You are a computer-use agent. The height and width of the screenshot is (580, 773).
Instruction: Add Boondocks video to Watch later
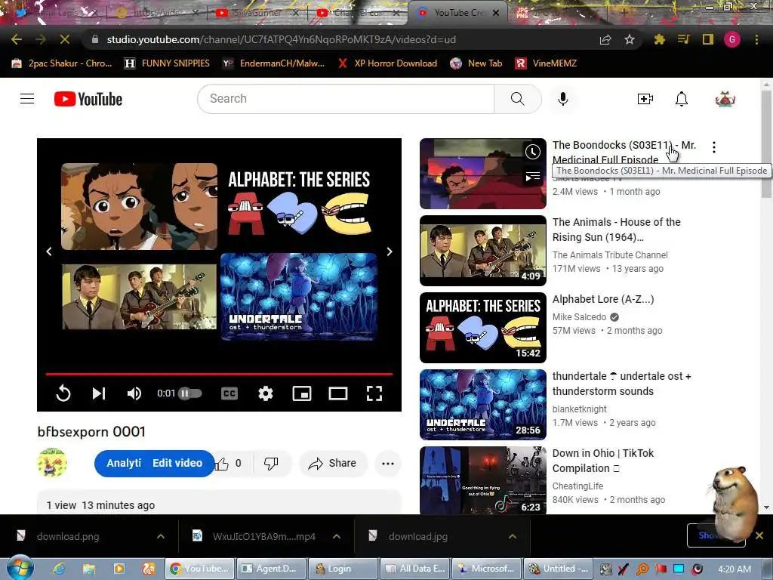click(x=532, y=152)
